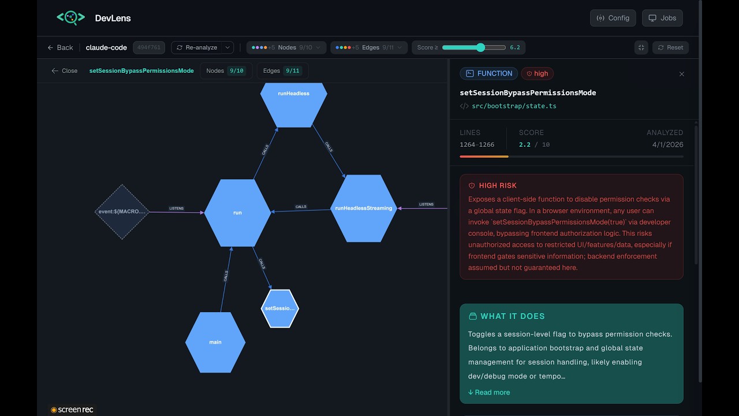Viewport: 739px width, 416px height.
Task: Expand the Re-analyze dropdown arrow
Action: (227, 47)
